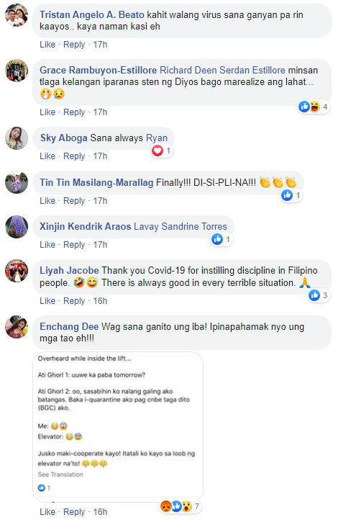The image size is (351, 520).
Task: Open Tristan Angelo A. Beato's profile picture
Action: [x=17, y=15]
